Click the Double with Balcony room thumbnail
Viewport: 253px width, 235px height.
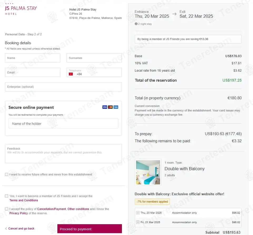pyautogui.click(x=148, y=172)
